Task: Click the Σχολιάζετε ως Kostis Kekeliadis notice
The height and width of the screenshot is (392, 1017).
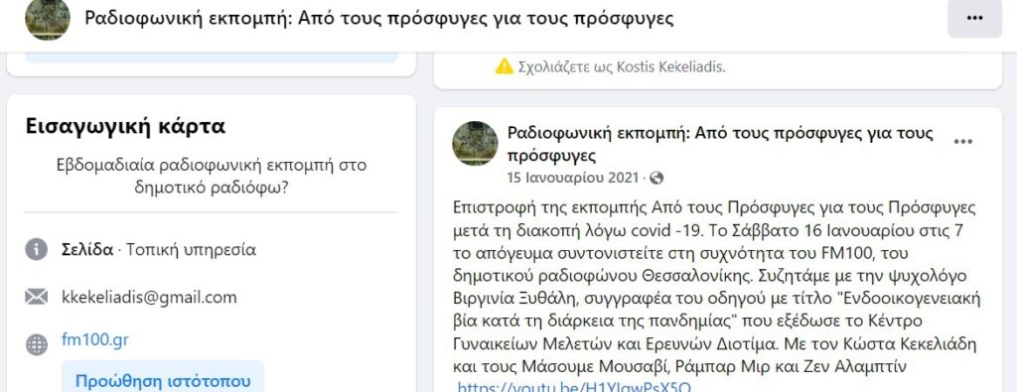Action: coord(622,66)
